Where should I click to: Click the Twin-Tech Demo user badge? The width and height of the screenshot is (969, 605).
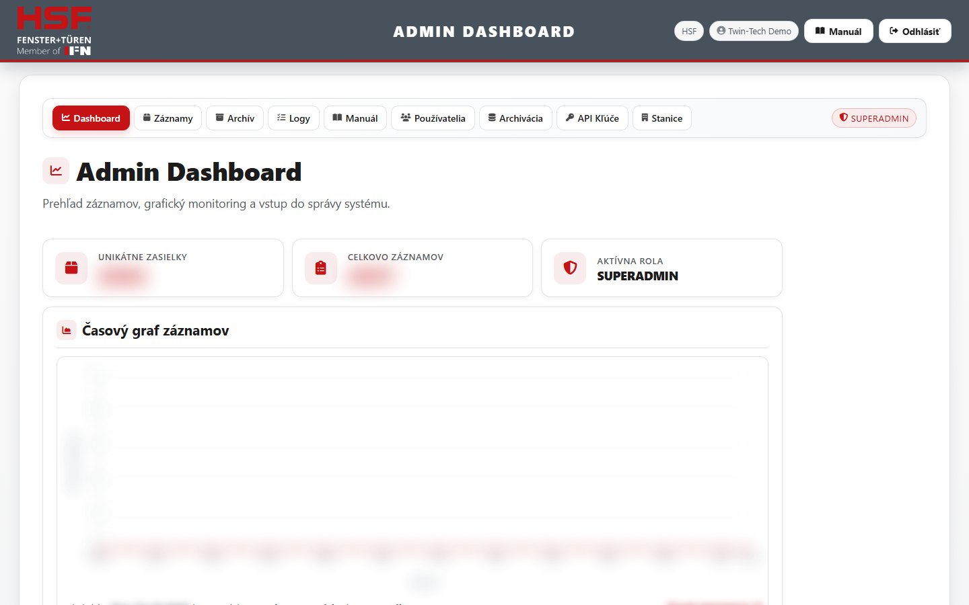coord(754,31)
